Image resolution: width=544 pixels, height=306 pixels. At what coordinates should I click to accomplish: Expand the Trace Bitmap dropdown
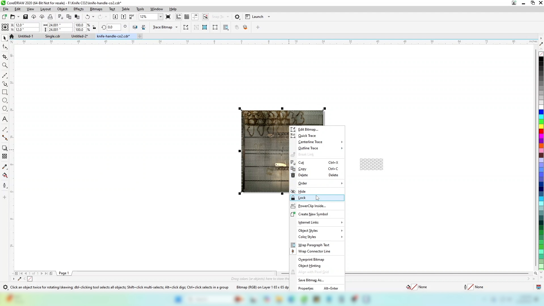pyautogui.click(x=177, y=27)
